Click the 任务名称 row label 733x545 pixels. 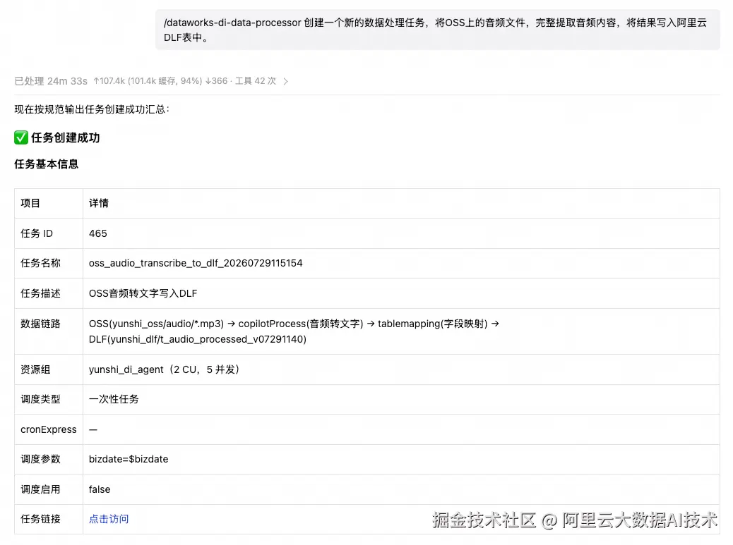coord(41,263)
